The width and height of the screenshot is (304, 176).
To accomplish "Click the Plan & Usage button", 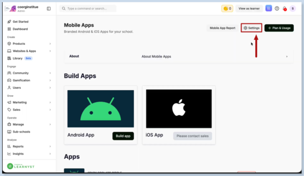I will [x=279, y=28].
